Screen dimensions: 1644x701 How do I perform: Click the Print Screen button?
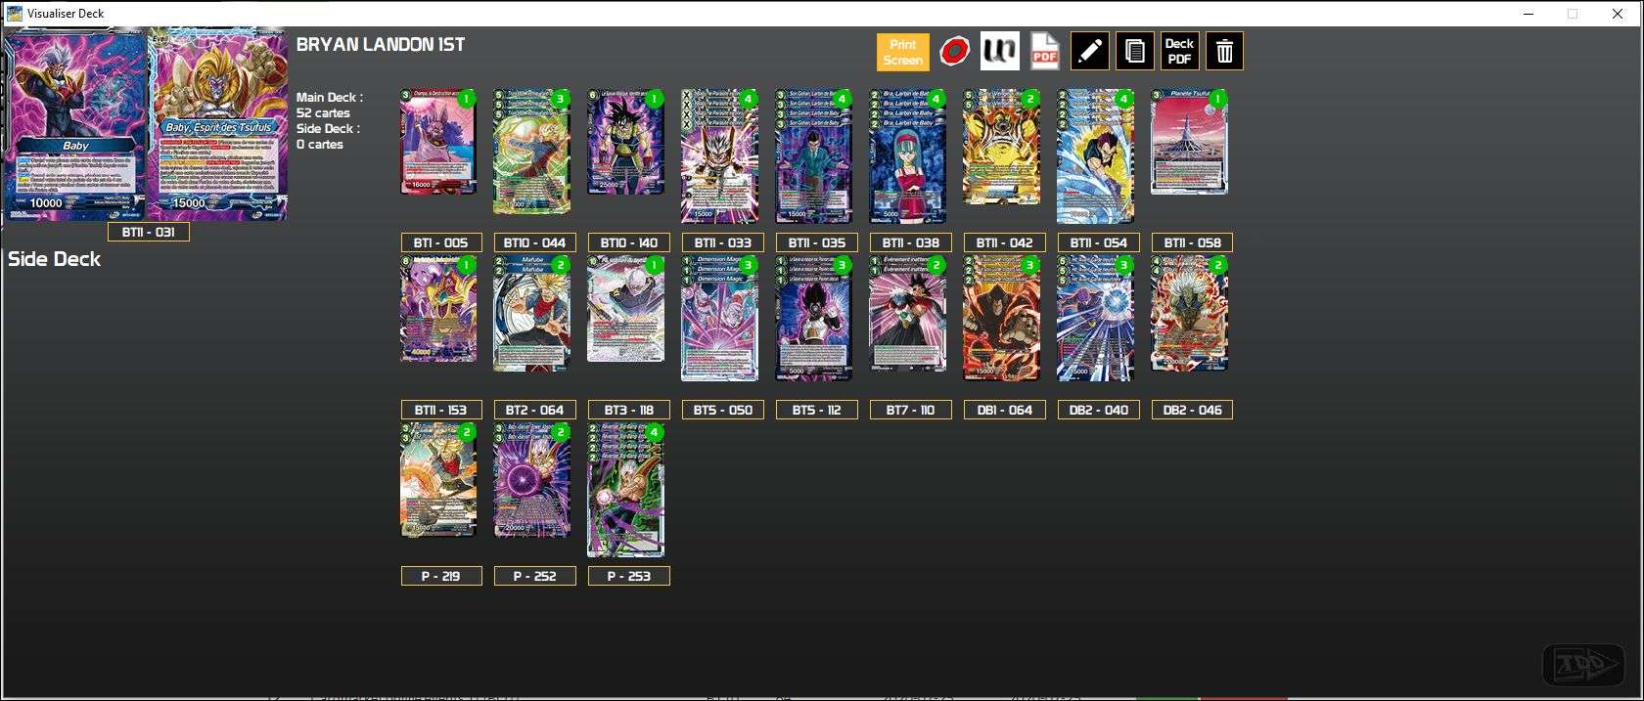902,52
